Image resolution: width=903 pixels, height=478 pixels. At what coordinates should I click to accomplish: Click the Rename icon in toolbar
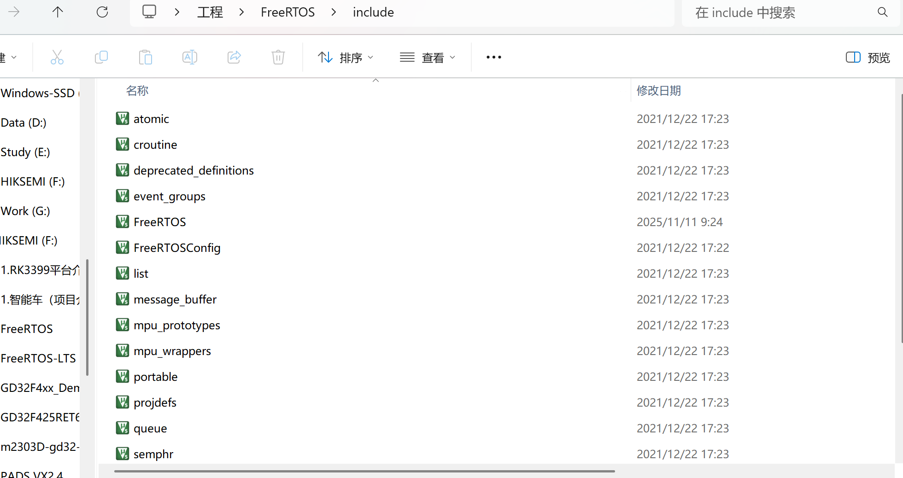coord(190,57)
